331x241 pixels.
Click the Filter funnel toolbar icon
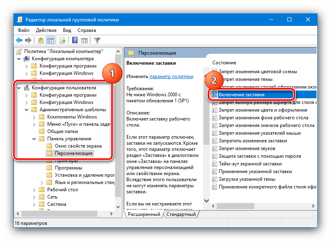coord(97,40)
